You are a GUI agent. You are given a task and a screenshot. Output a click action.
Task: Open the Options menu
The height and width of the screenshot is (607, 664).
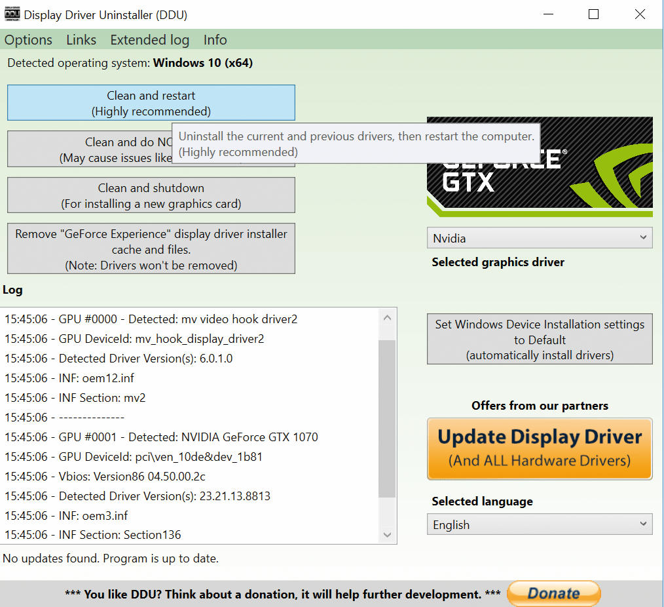(28, 40)
